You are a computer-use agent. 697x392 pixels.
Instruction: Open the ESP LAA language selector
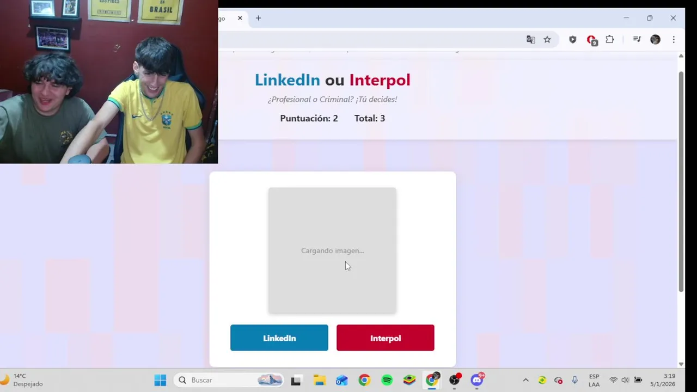[594, 380]
